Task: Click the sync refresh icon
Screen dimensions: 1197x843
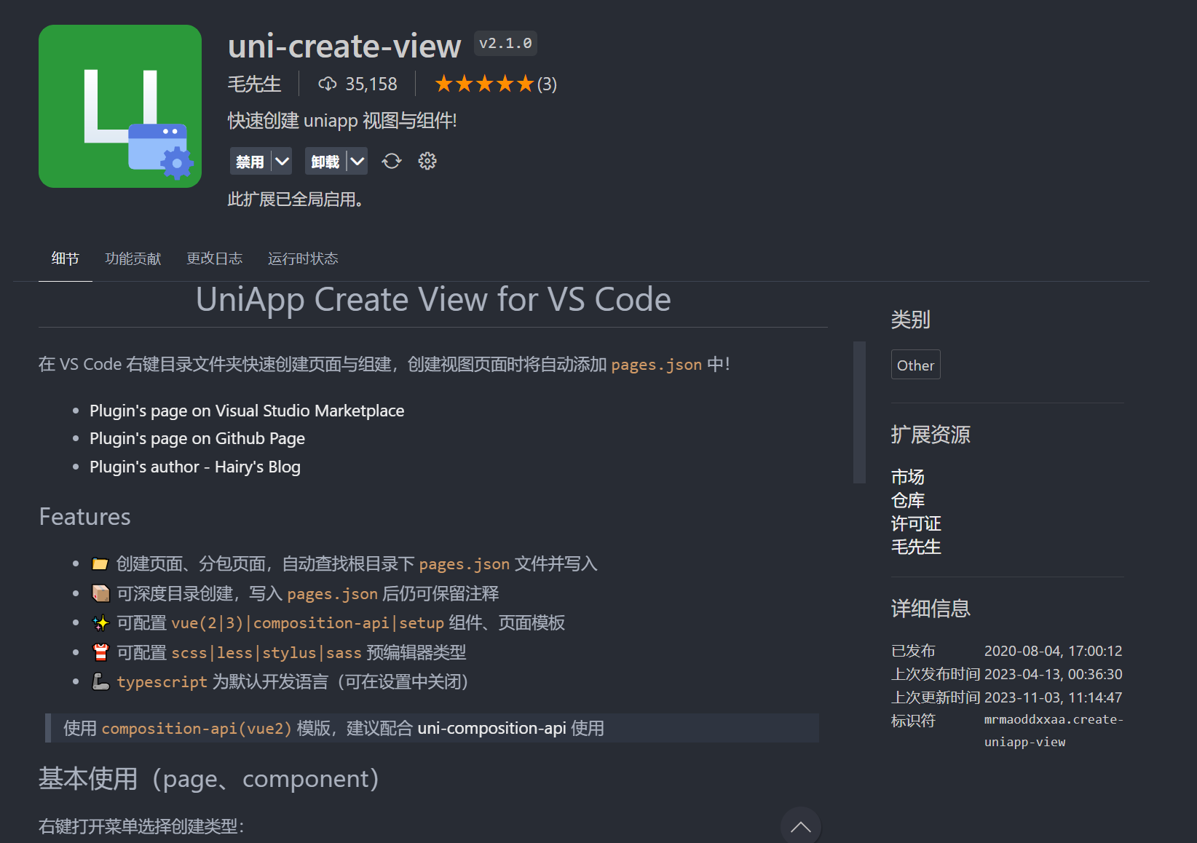Action: pos(392,161)
